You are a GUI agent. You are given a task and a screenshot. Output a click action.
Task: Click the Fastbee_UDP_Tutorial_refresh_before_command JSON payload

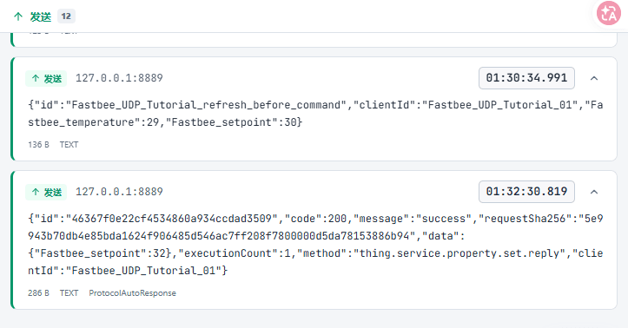tap(315, 114)
